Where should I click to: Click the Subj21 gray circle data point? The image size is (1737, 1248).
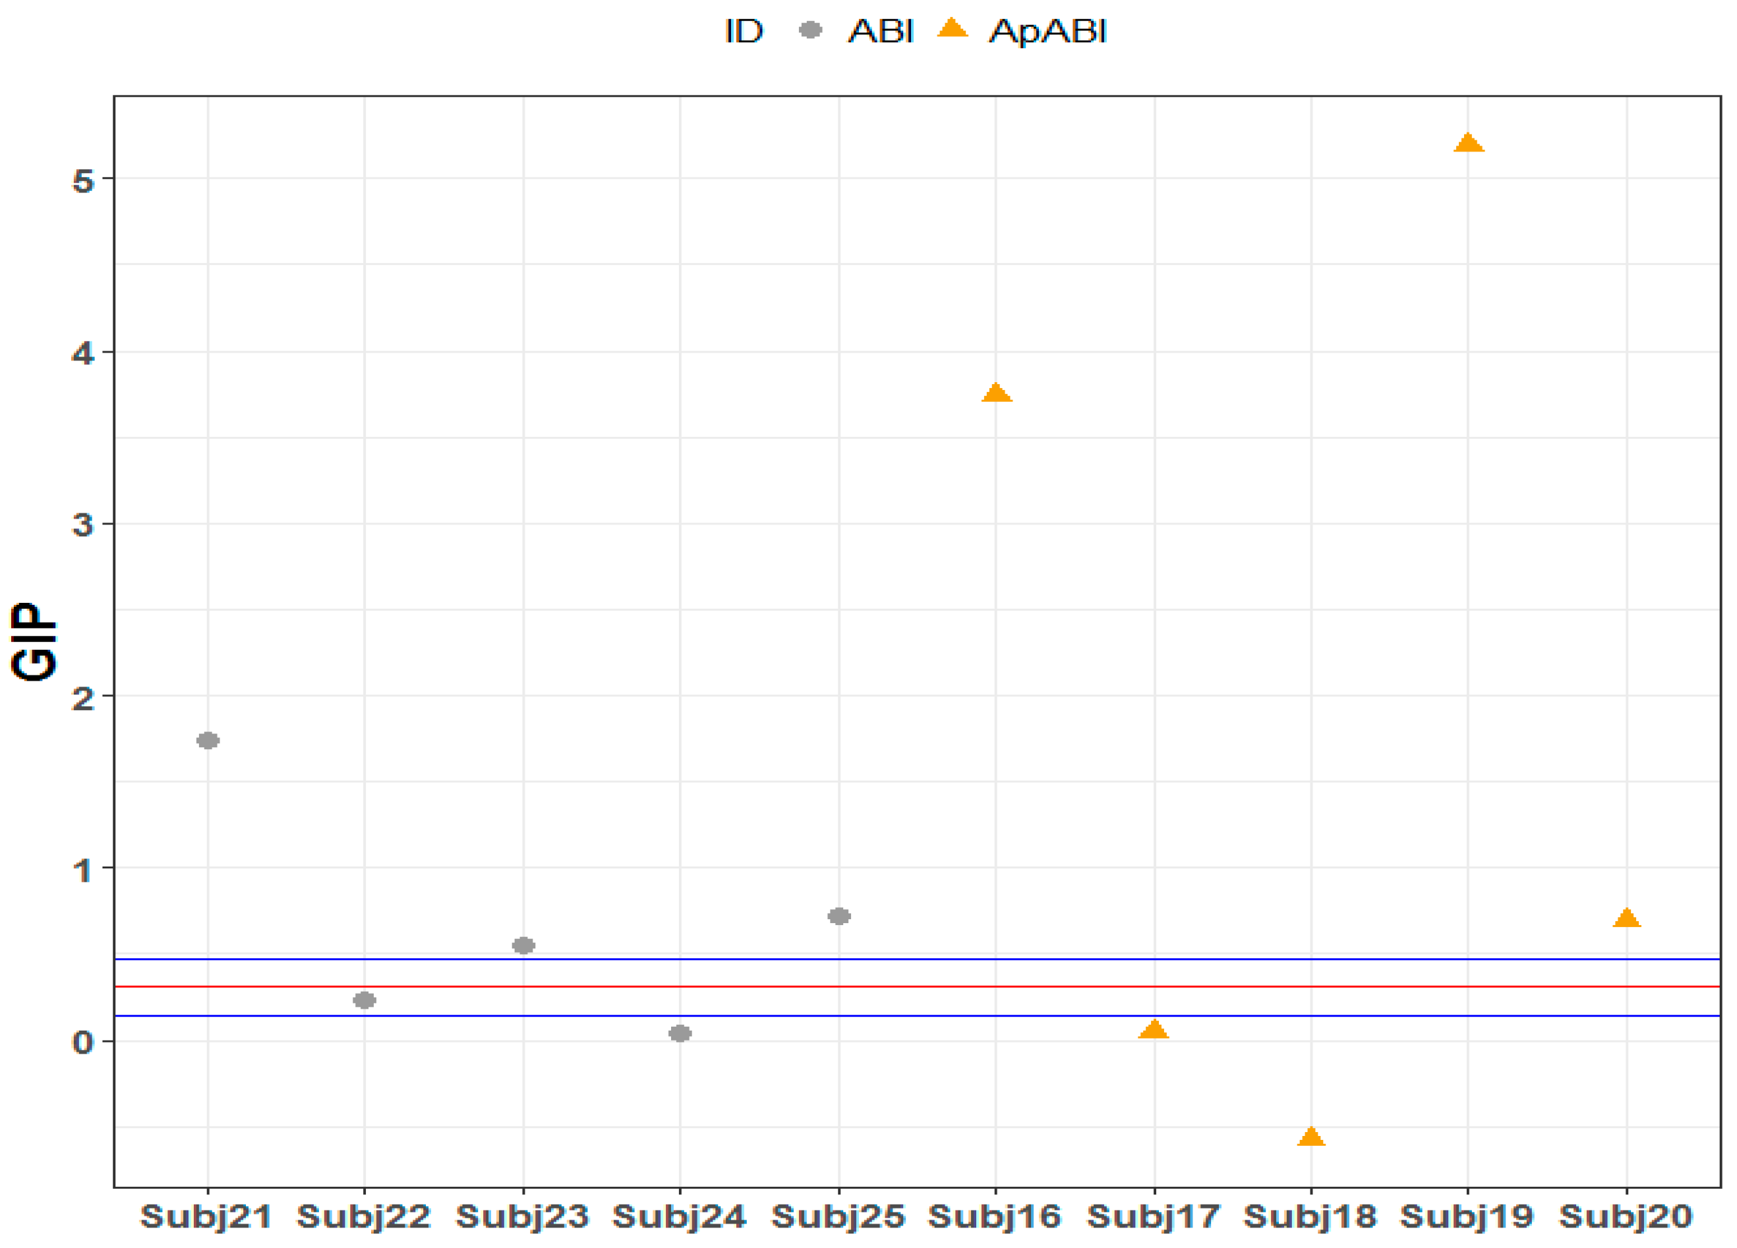[x=208, y=741]
